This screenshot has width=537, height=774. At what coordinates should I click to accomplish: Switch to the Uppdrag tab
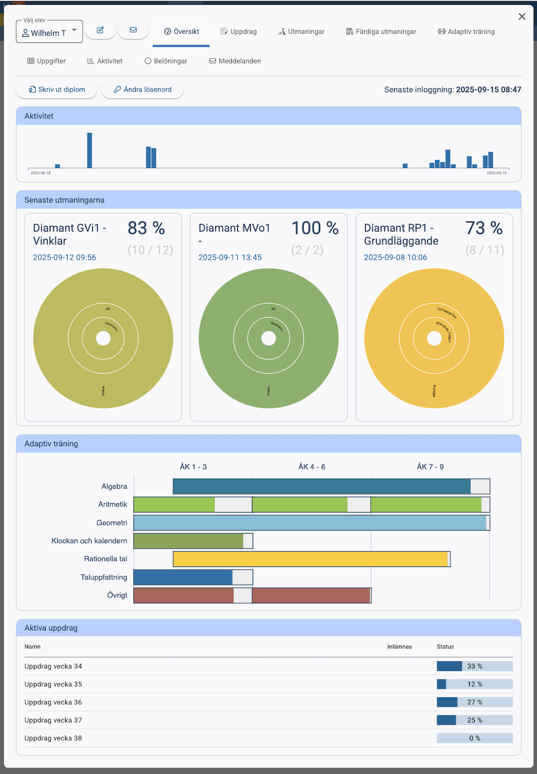[x=239, y=32]
